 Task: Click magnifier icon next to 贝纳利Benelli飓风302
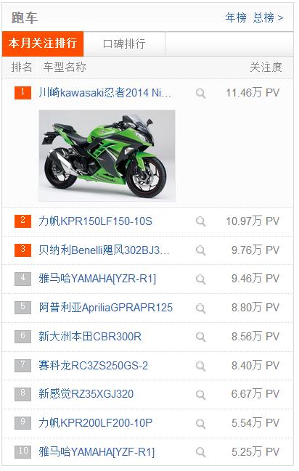[x=200, y=250]
